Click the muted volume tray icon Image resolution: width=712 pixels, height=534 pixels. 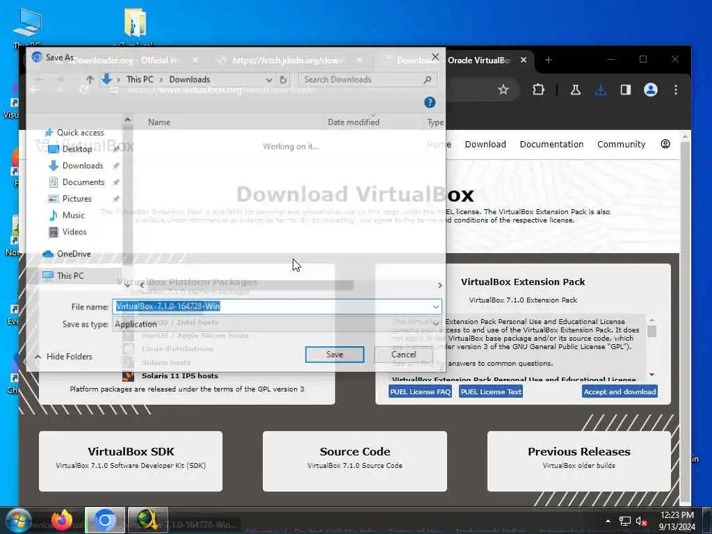(x=641, y=521)
